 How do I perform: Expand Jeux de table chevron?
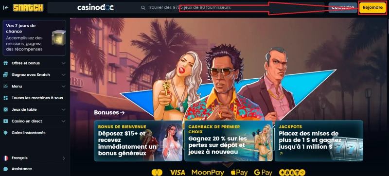(x=64, y=109)
